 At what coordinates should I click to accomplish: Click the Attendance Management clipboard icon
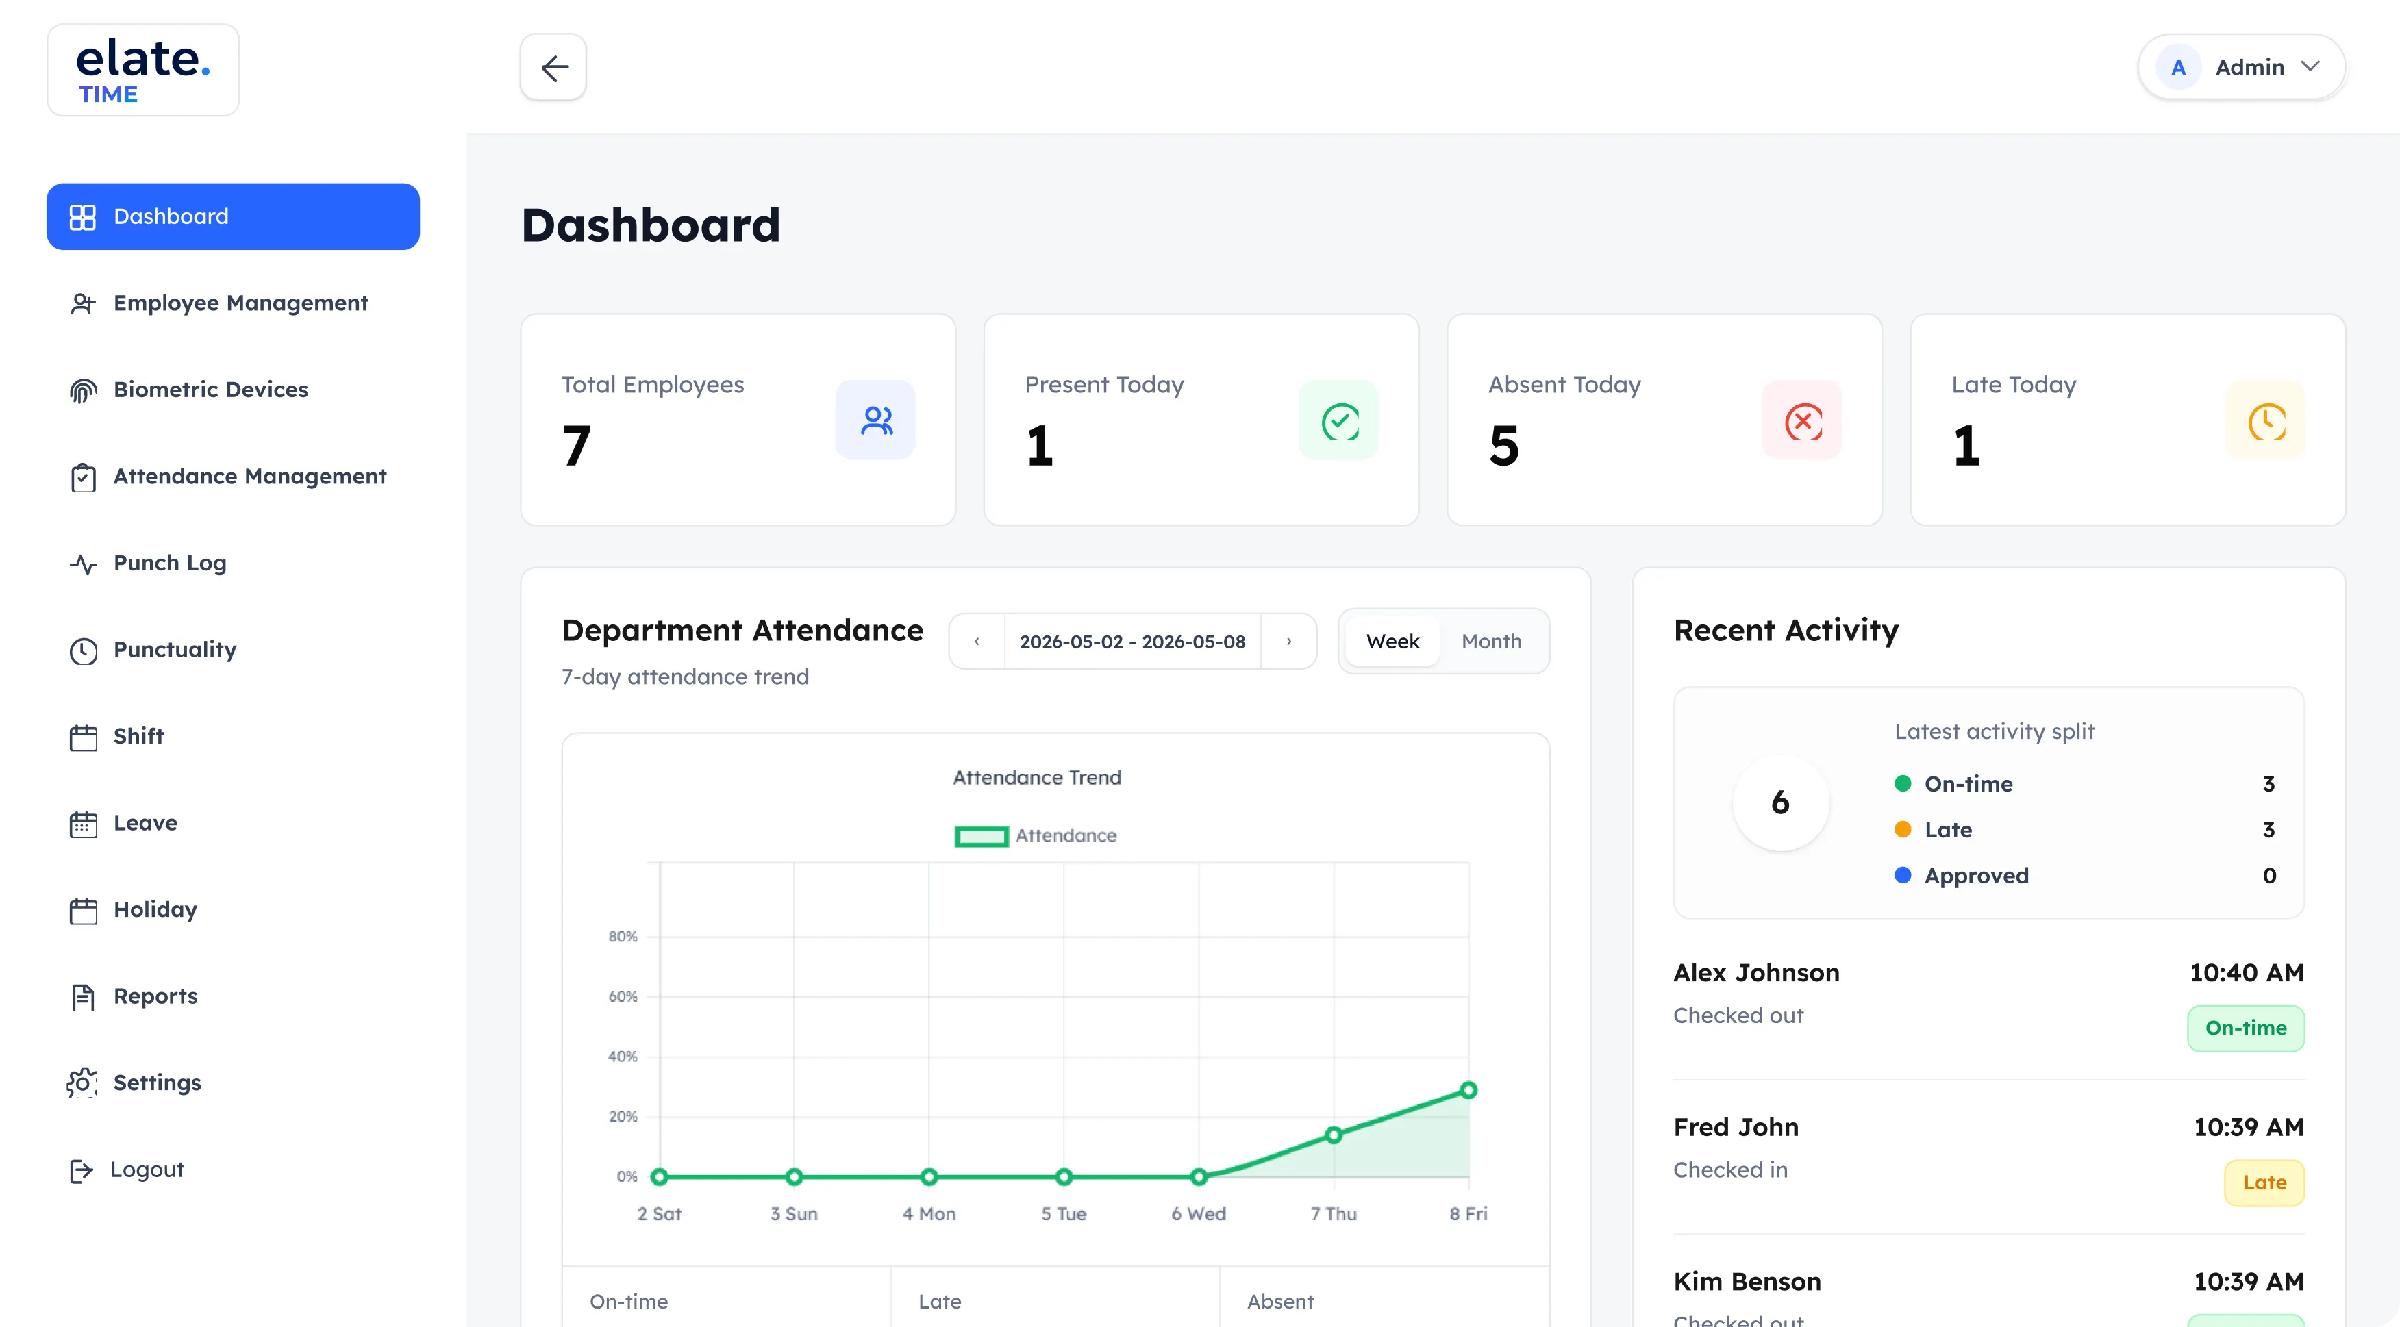pos(83,477)
